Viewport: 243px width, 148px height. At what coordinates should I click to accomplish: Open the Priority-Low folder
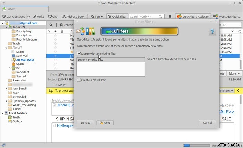(x=24, y=35)
